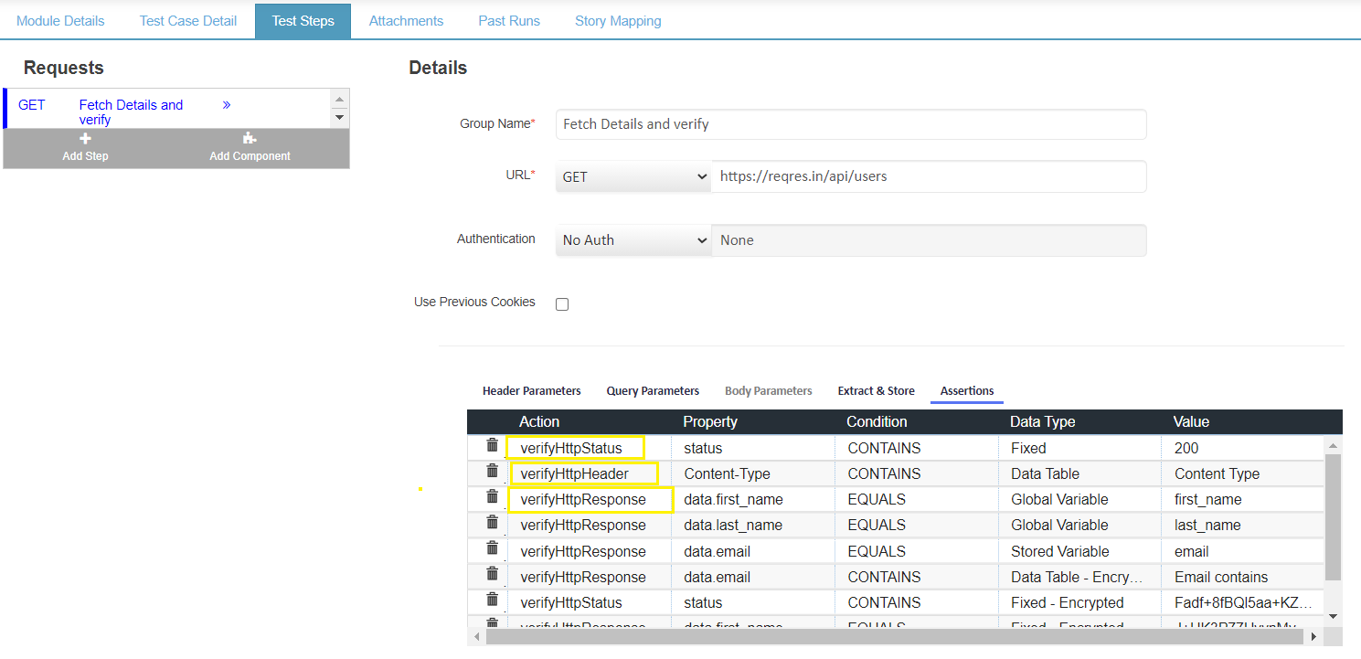1361x659 pixels.
Task: Click the assertions table vertical scrollbar thumb
Action: point(1334,516)
